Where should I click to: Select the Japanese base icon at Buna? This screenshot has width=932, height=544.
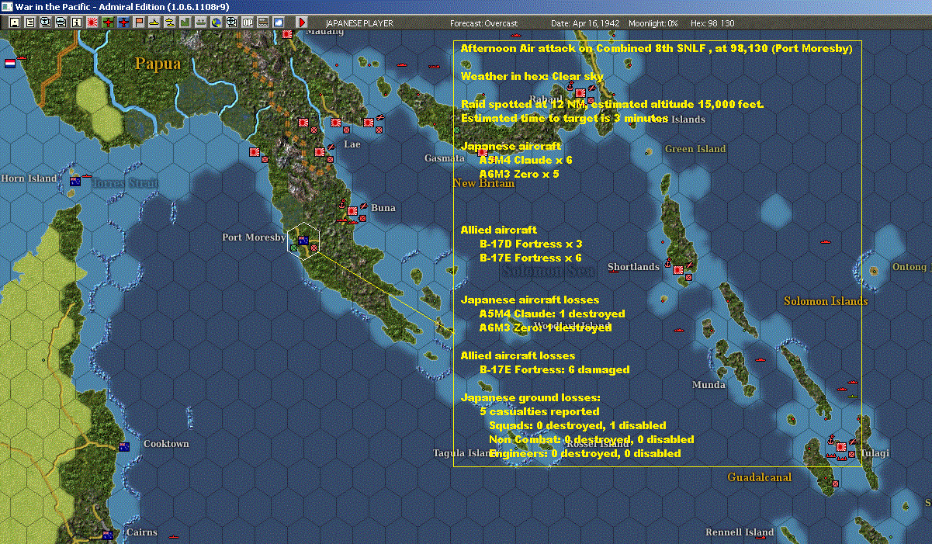352,210
